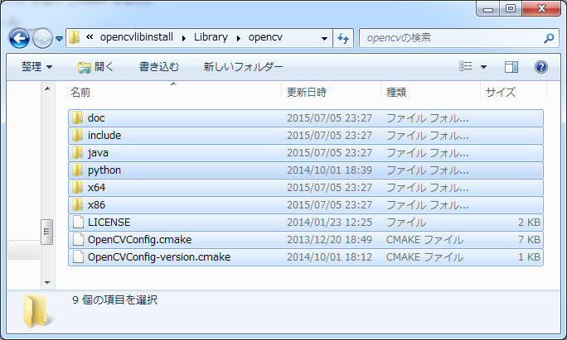567x340 pixels.
Task: Select opencvlibinstall in the address path
Action: click(137, 37)
